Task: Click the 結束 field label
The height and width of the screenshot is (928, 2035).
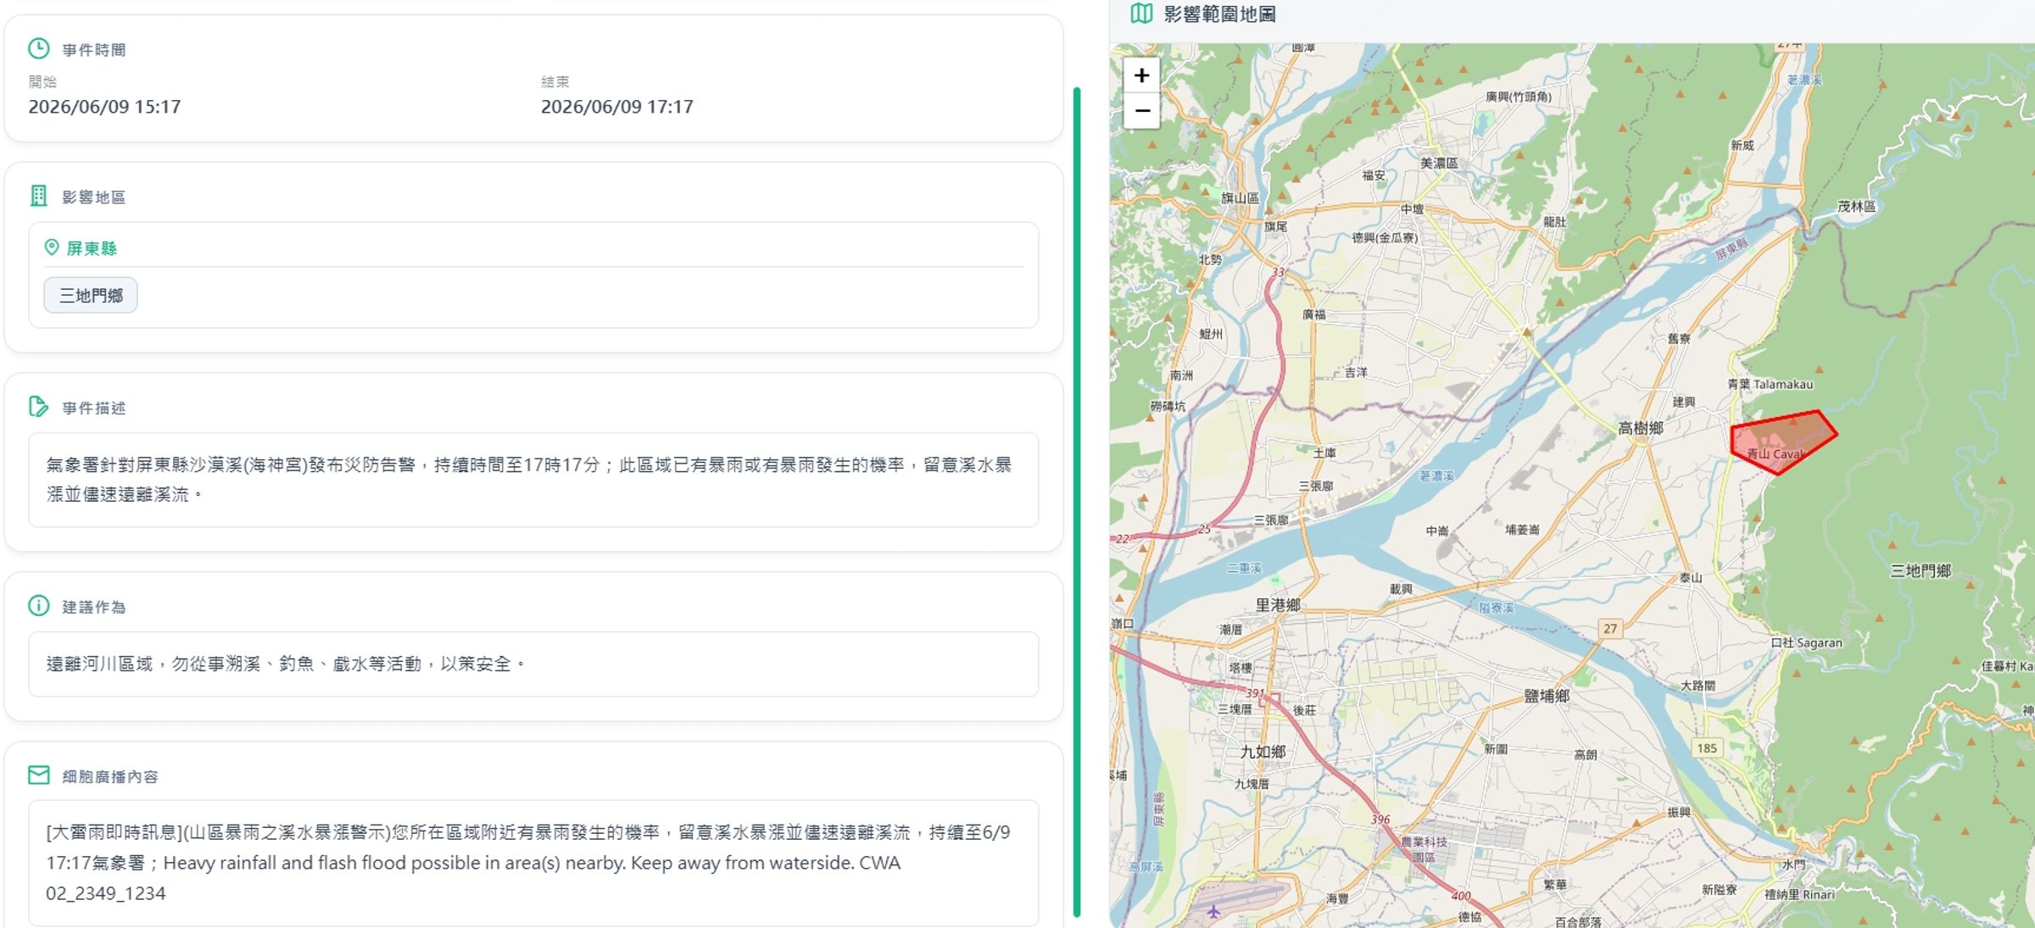Action: tap(555, 82)
